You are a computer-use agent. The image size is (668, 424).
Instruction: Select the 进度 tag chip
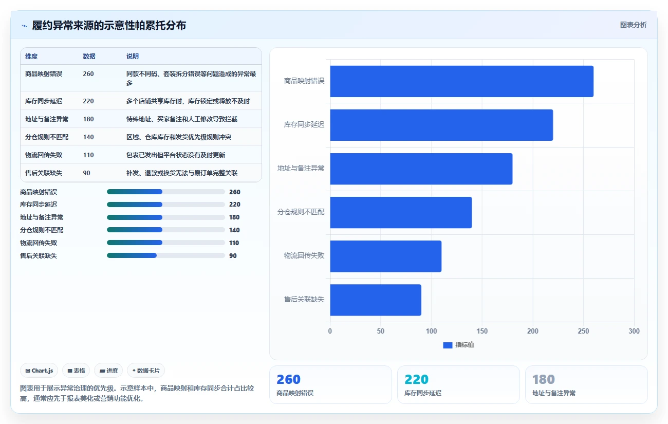coord(108,371)
